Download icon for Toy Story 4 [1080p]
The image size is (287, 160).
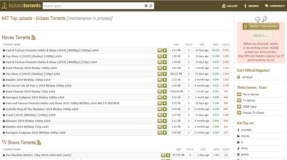pyautogui.click(x=165, y=56)
